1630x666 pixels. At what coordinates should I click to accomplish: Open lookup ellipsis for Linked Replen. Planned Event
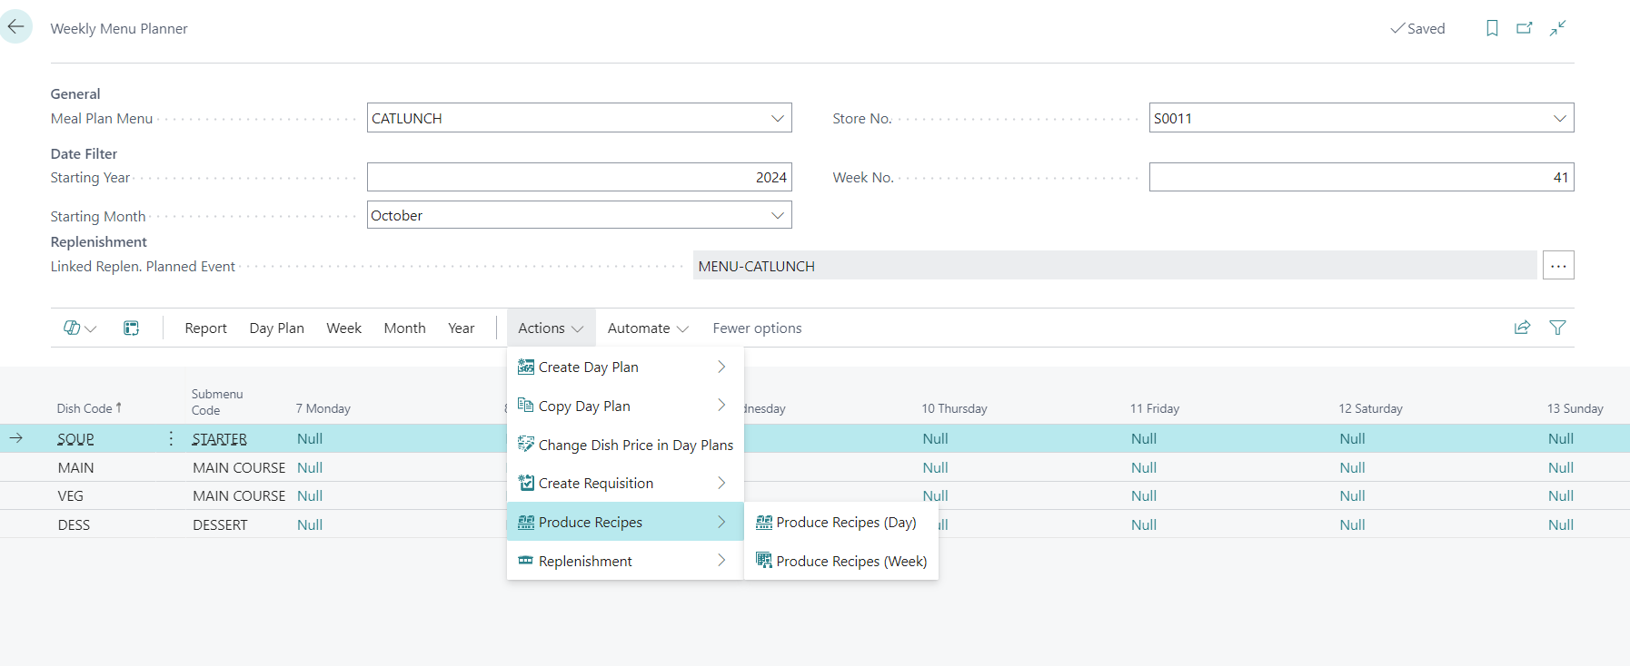tap(1557, 266)
